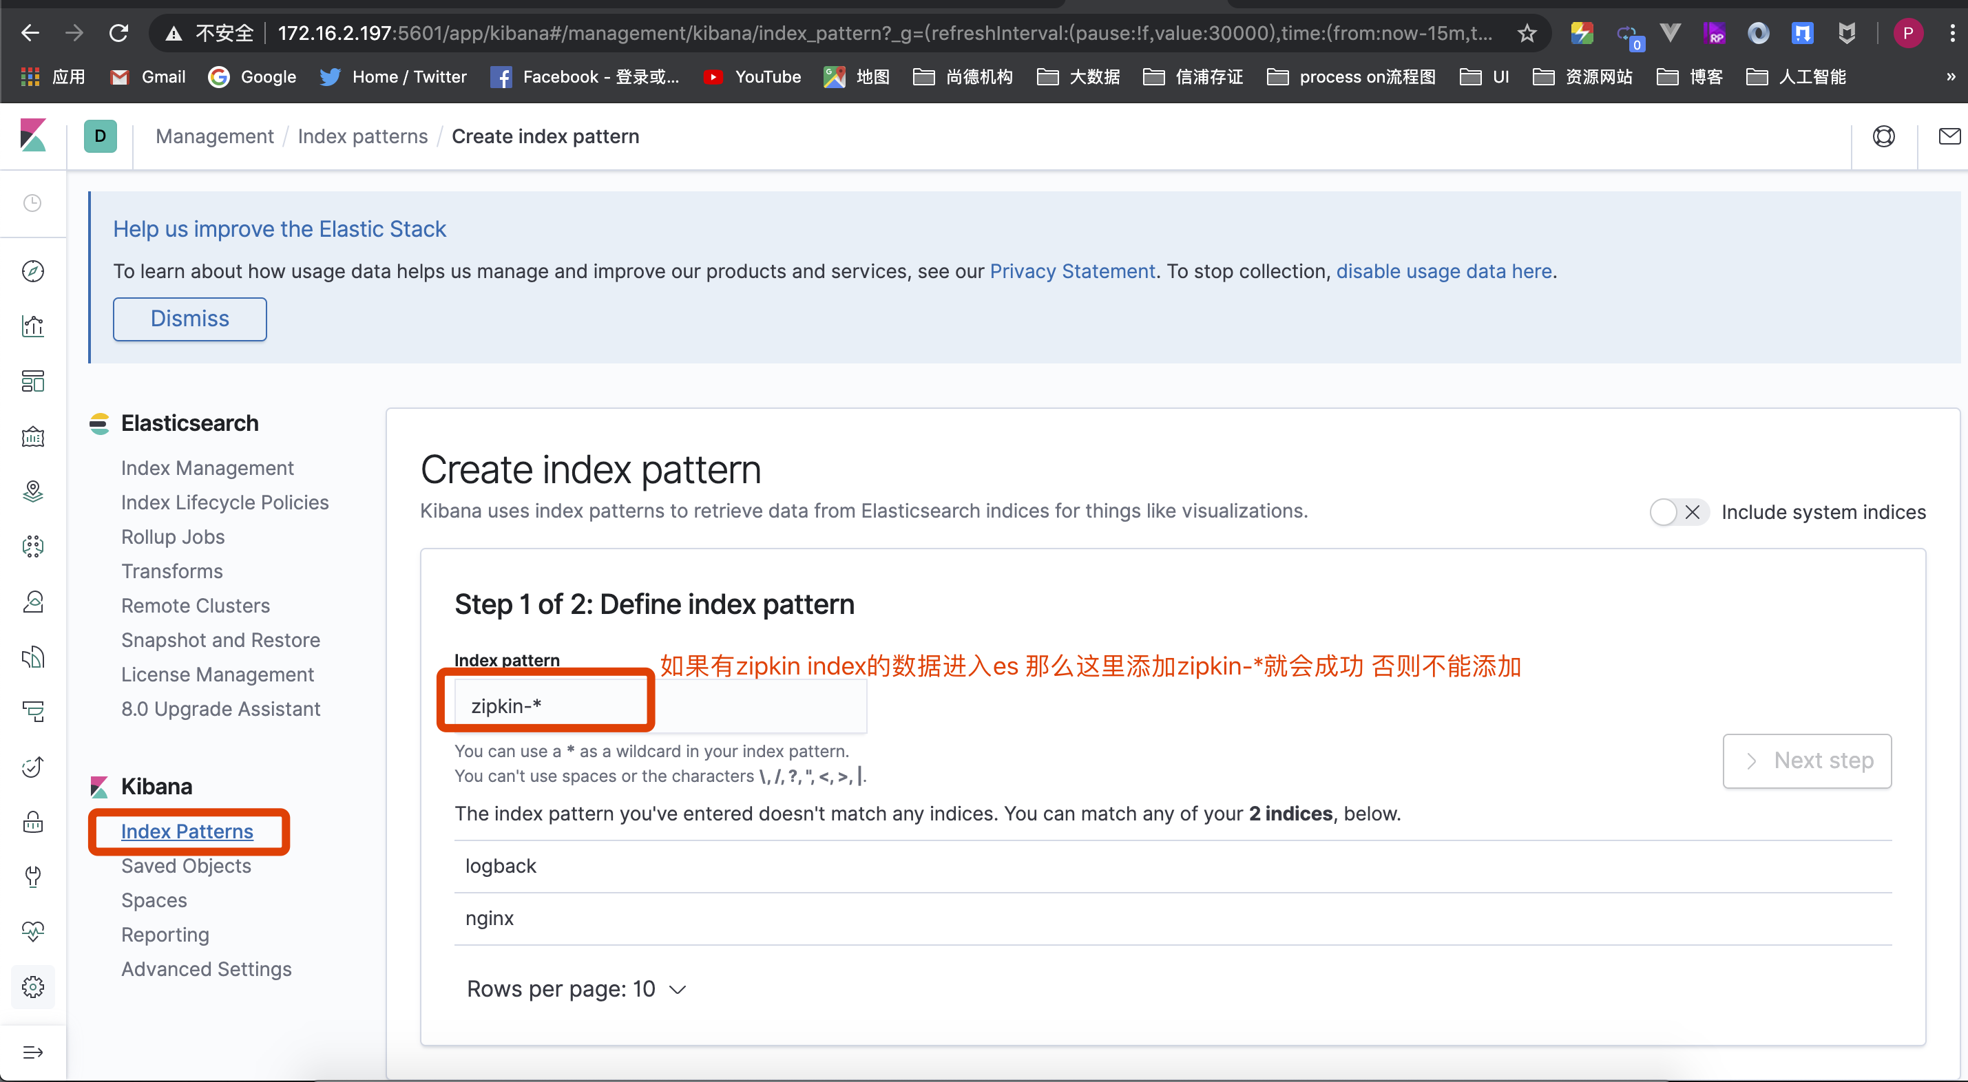Click the zipkin-* index pattern field

coord(660,706)
